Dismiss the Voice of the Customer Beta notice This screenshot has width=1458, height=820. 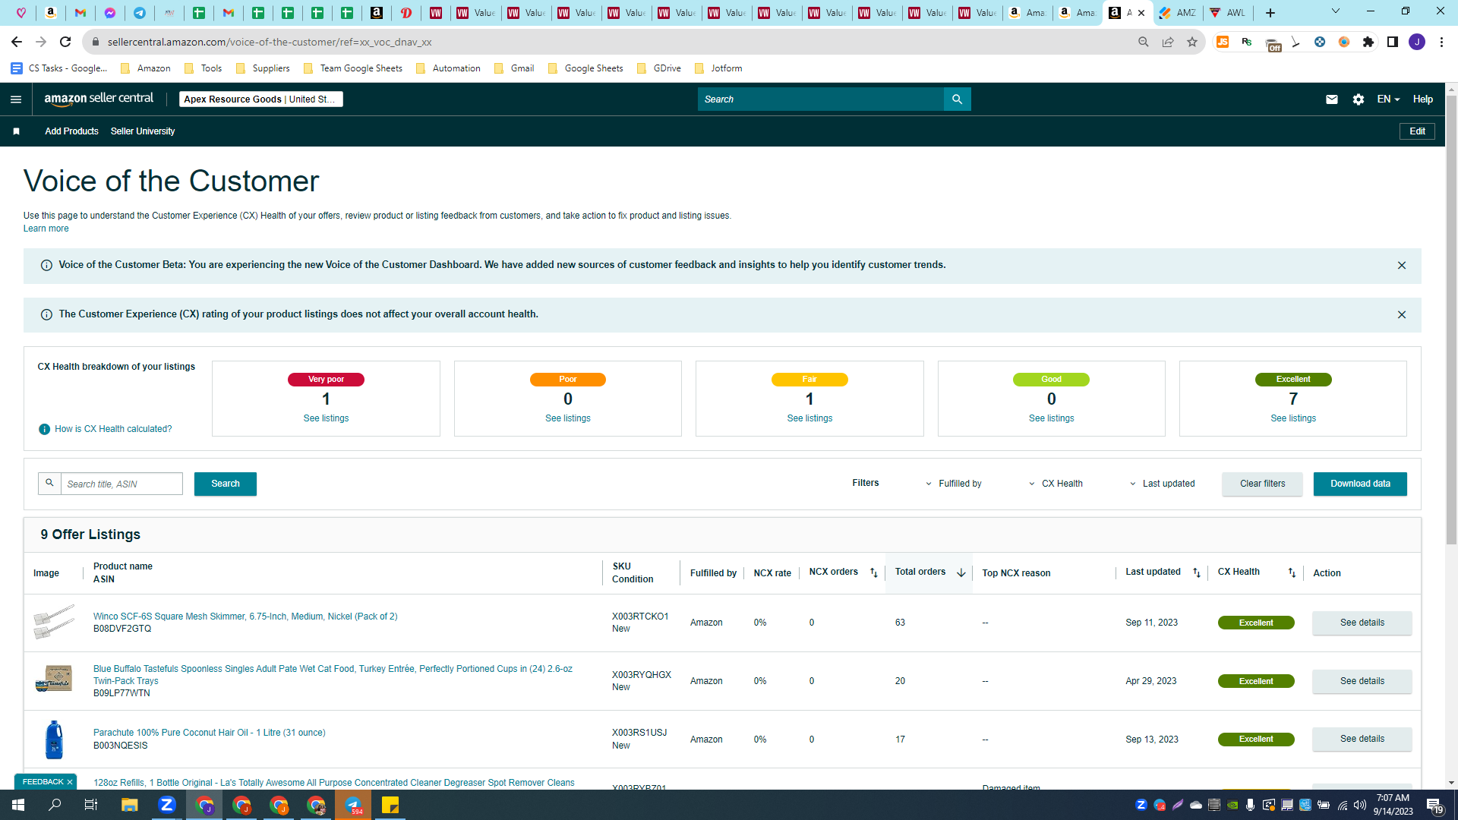pos(1402,266)
